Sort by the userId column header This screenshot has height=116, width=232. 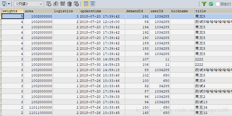(x=160, y=11)
